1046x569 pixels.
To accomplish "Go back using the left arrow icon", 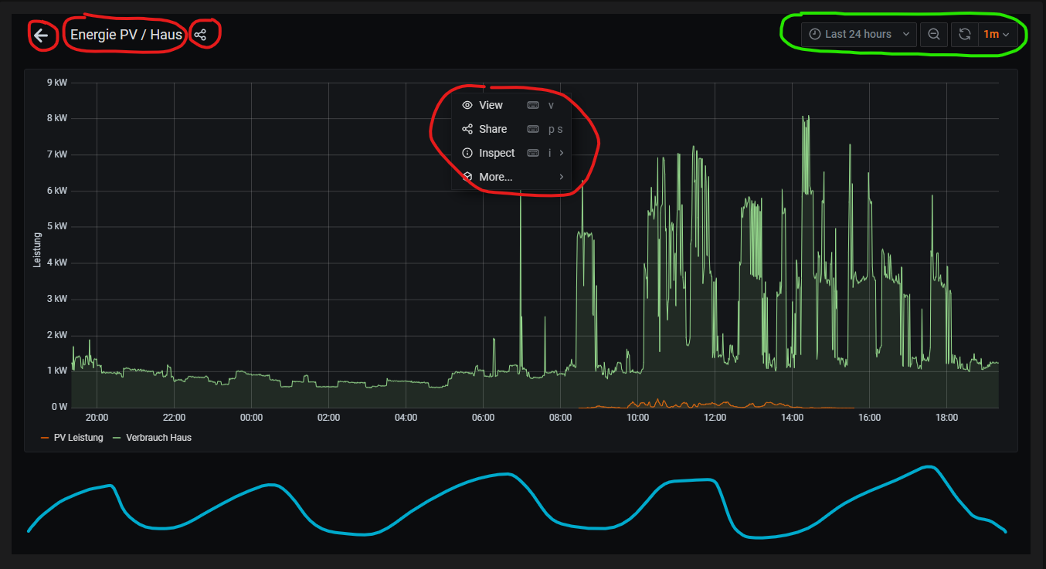I will click(41, 35).
